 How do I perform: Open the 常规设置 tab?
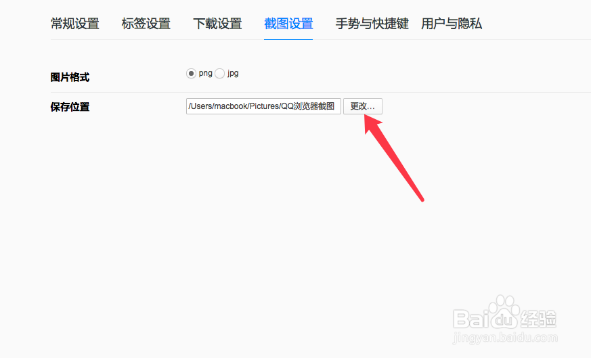tap(74, 24)
